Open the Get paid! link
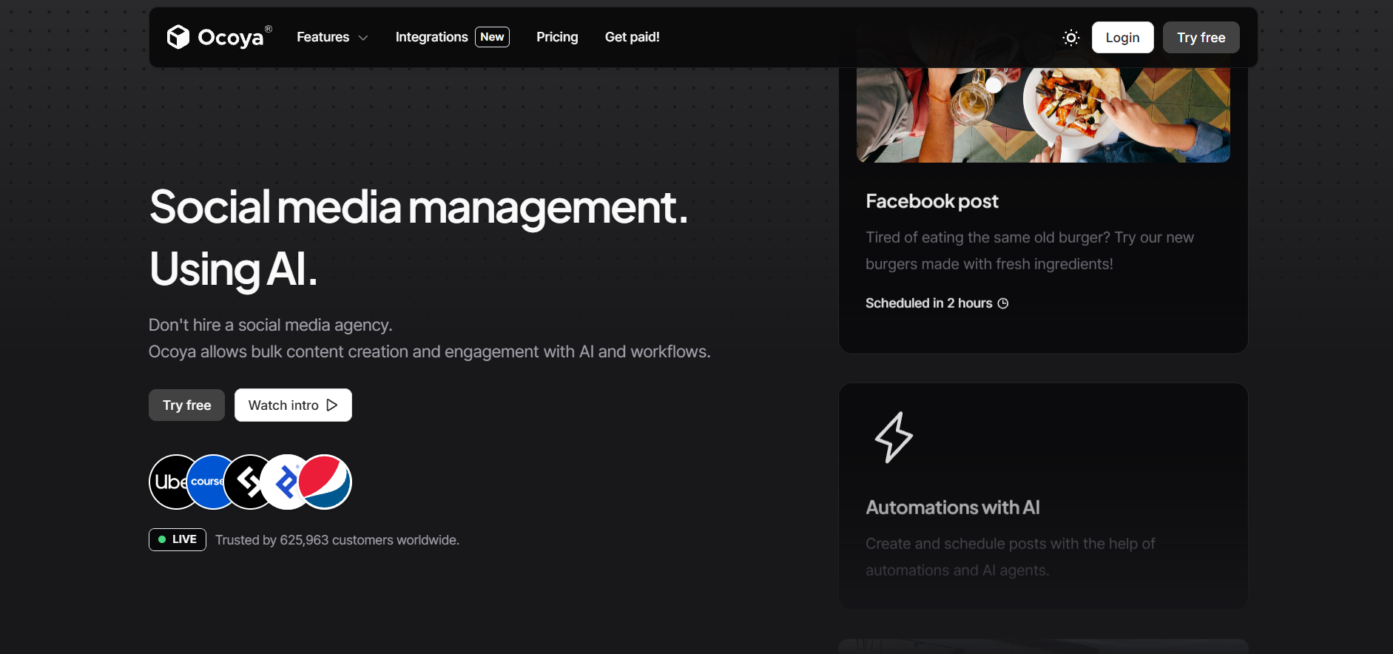Screen dimensions: 1393x654 632,37
